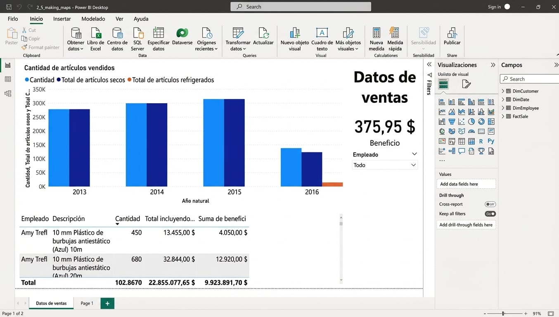The height and width of the screenshot is (317, 559).
Task: Select the clustered column chart visualization
Action: pos(471,102)
